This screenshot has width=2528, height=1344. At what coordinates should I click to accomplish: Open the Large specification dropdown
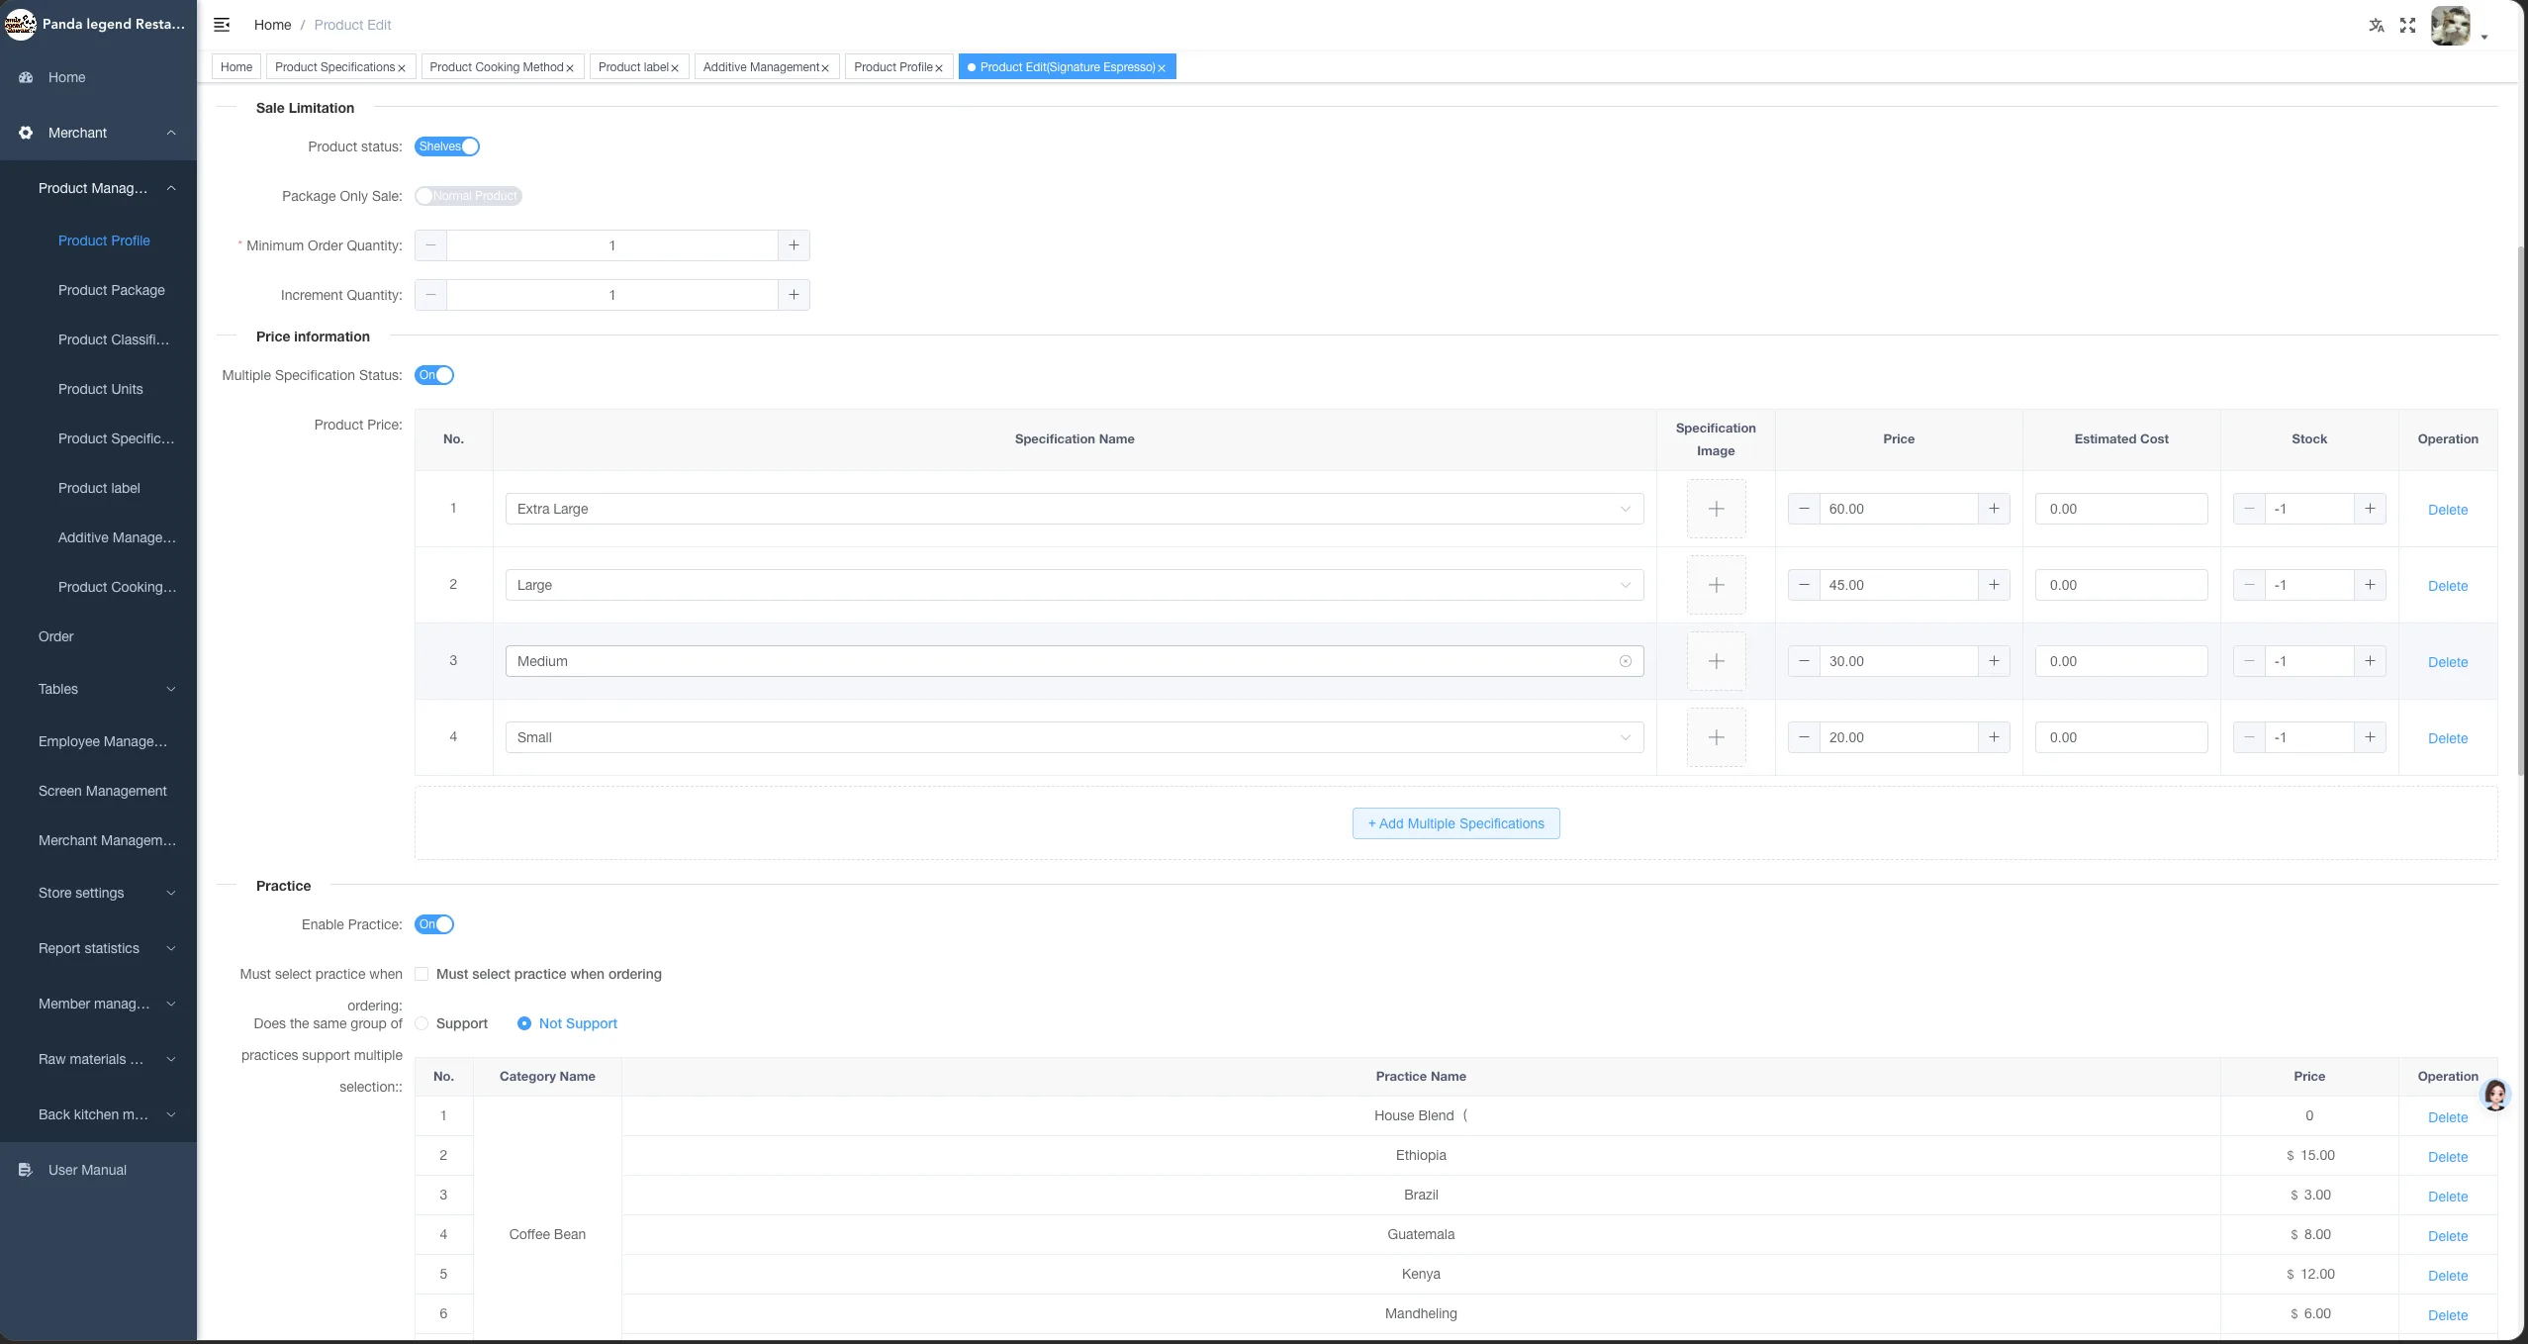coord(1075,585)
